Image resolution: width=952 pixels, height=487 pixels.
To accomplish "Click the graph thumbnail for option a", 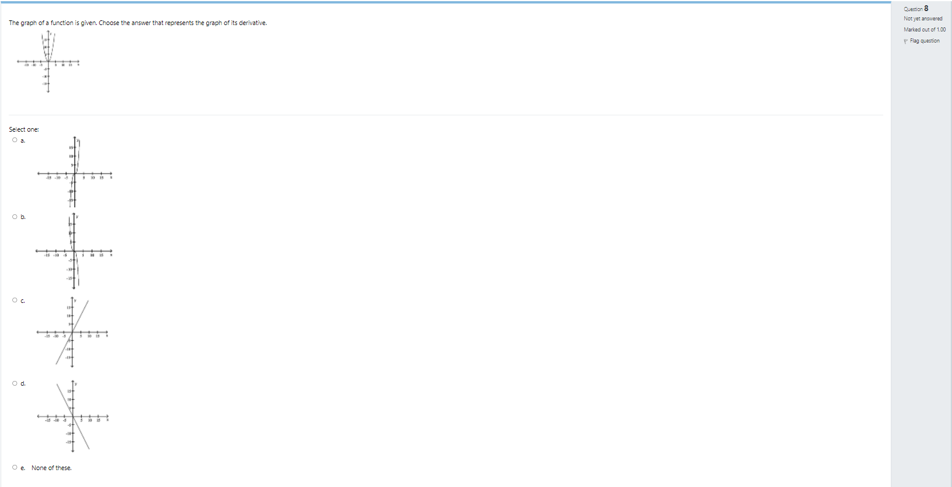I will (x=75, y=172).
